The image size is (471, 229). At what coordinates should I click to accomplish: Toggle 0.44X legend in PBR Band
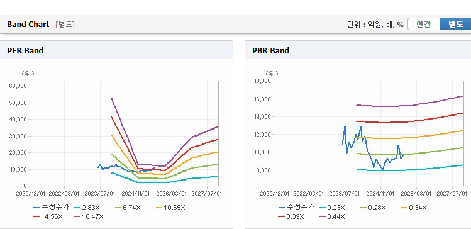[332, 216]
